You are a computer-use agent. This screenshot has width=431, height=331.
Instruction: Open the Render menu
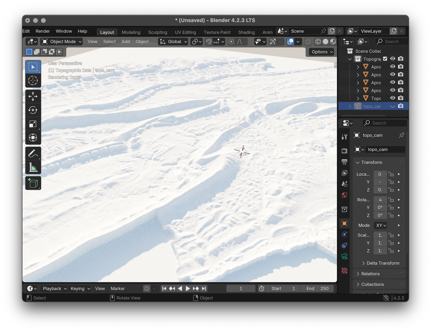pos(42,31)
